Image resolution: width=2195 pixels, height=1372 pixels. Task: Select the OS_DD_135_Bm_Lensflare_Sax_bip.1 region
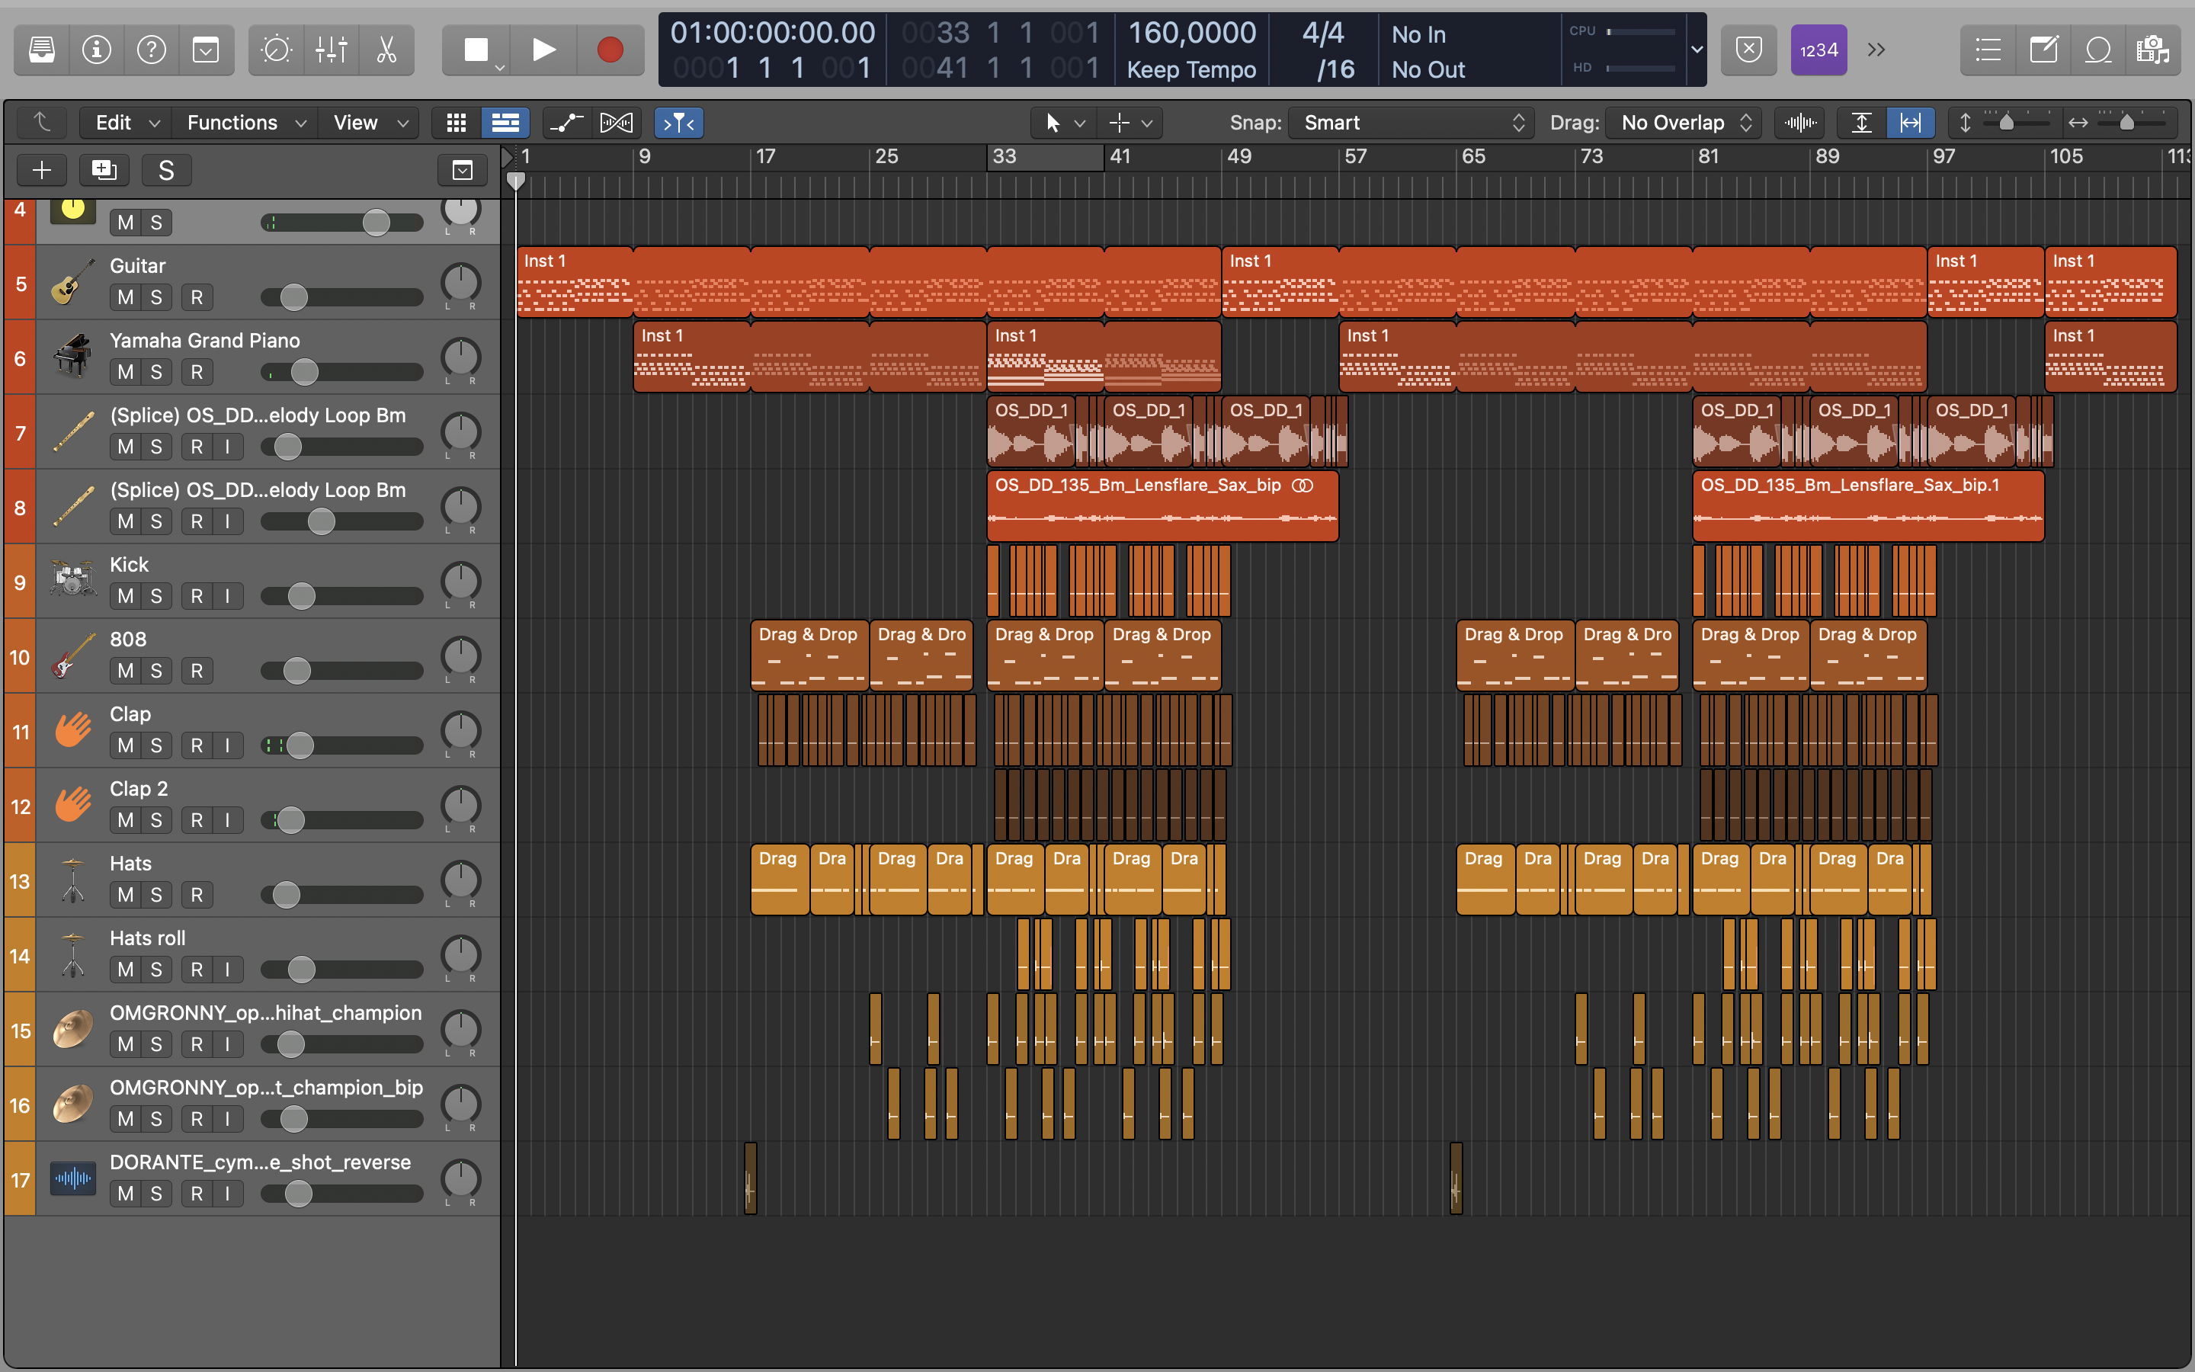[x=1867, y=505]
